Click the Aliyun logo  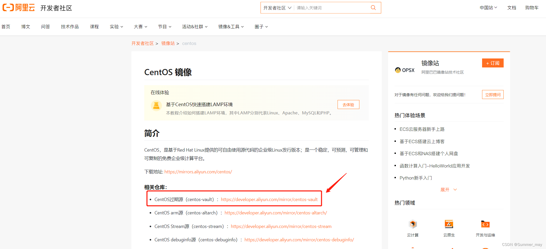[x=18, y=8]
